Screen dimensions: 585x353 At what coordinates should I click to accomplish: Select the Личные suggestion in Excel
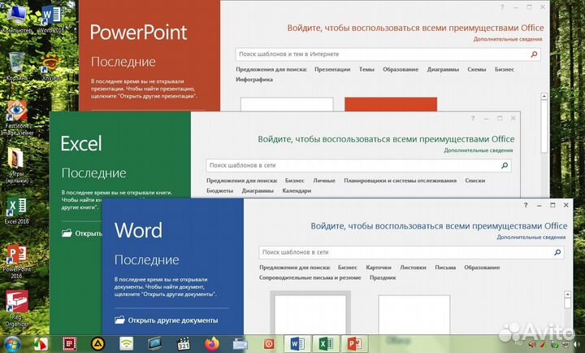coord(324,181)
